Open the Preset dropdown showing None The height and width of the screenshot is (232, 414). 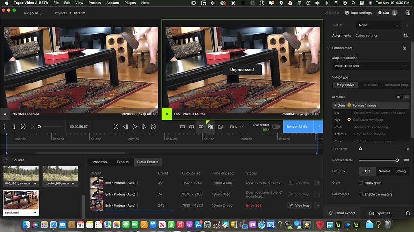(x=378, y=25)
